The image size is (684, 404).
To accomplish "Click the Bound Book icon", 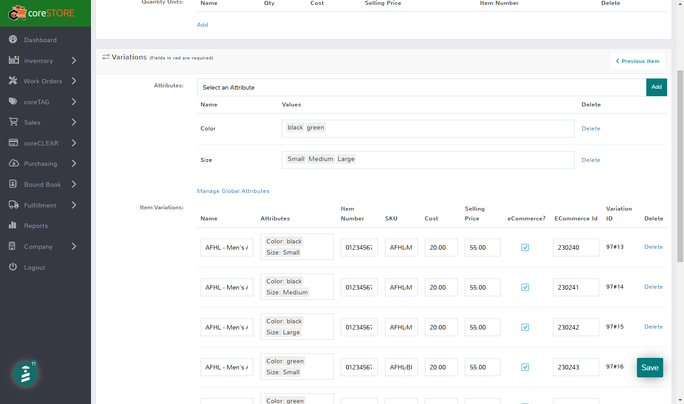I will (x=13, y=184).
